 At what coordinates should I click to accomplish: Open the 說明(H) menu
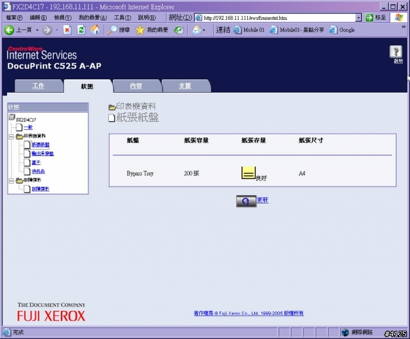tap(147, 17)
